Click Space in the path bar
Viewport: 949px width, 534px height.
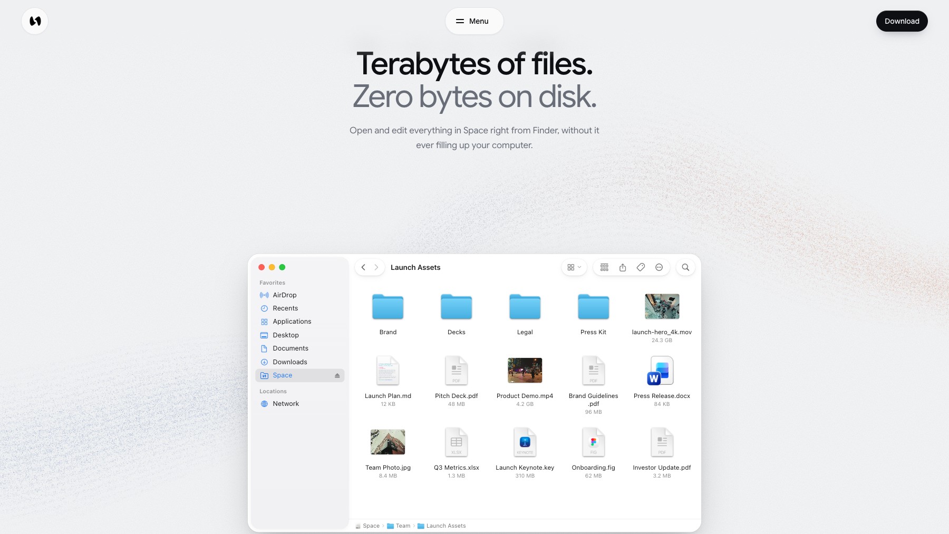[x=367, y=526]
